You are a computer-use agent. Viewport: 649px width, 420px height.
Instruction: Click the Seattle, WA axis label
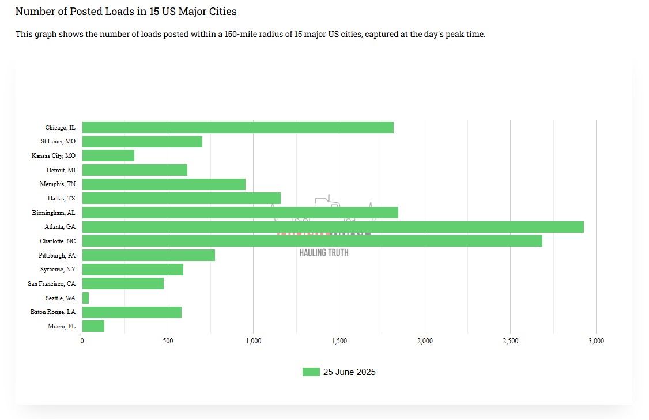coord(60,298)
